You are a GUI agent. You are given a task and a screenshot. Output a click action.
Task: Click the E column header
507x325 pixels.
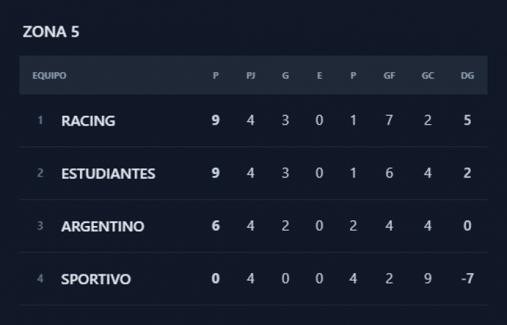[x=319, y=76]
